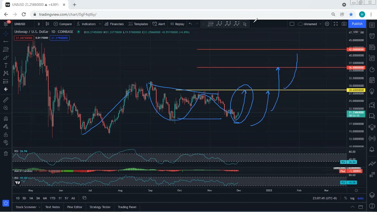Viewport: 377px width, 212px height.
Task: Expand the Indicators favorites dropdown arrow
Action: (100, 24)
